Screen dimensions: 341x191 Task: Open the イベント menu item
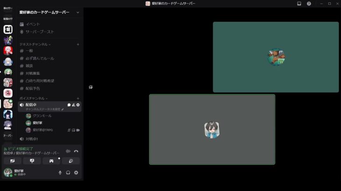click(x=33, y=24)
